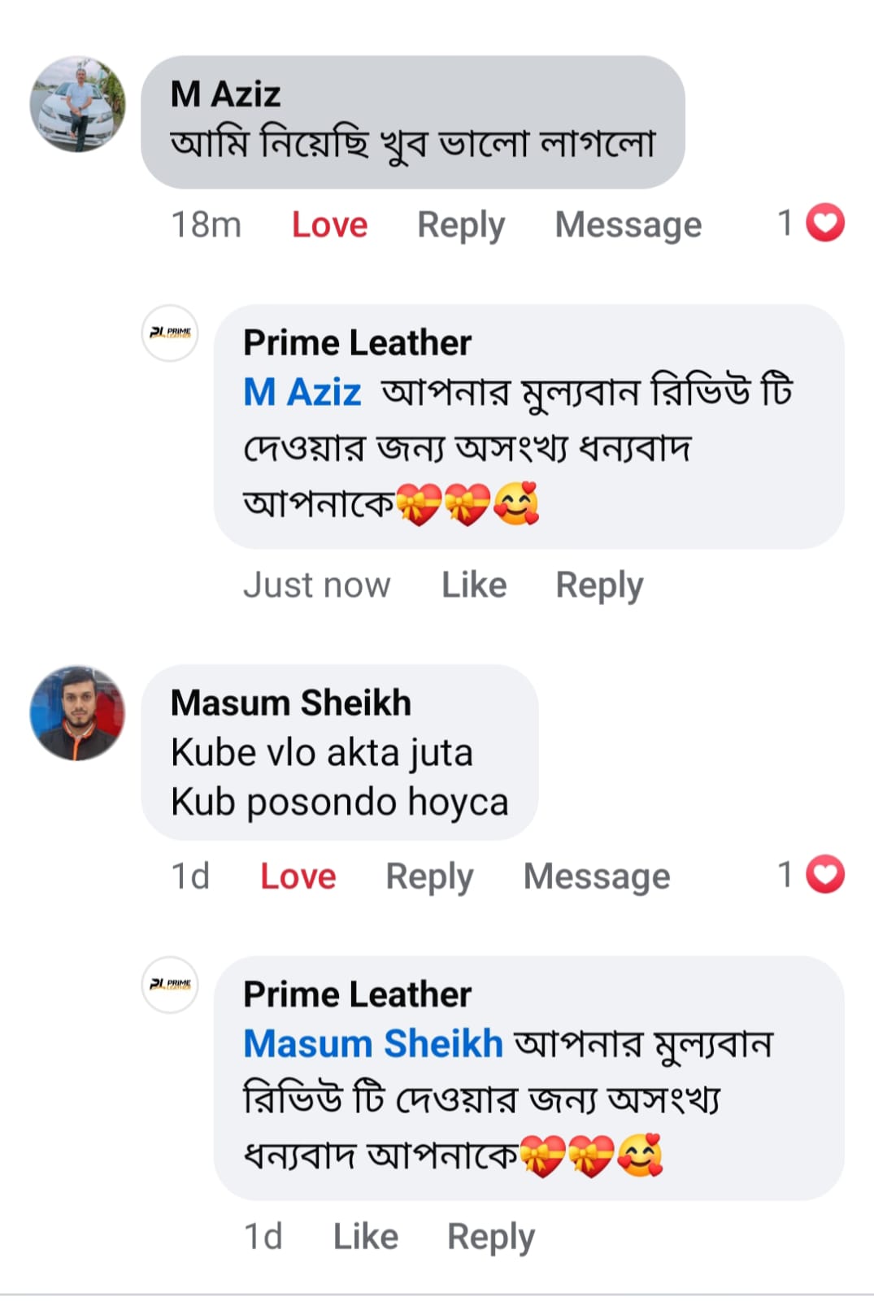Viewport: 874px width, 1301px height.
Task: View love reaction count on M Aziz's comment
Action: [811, 224]
